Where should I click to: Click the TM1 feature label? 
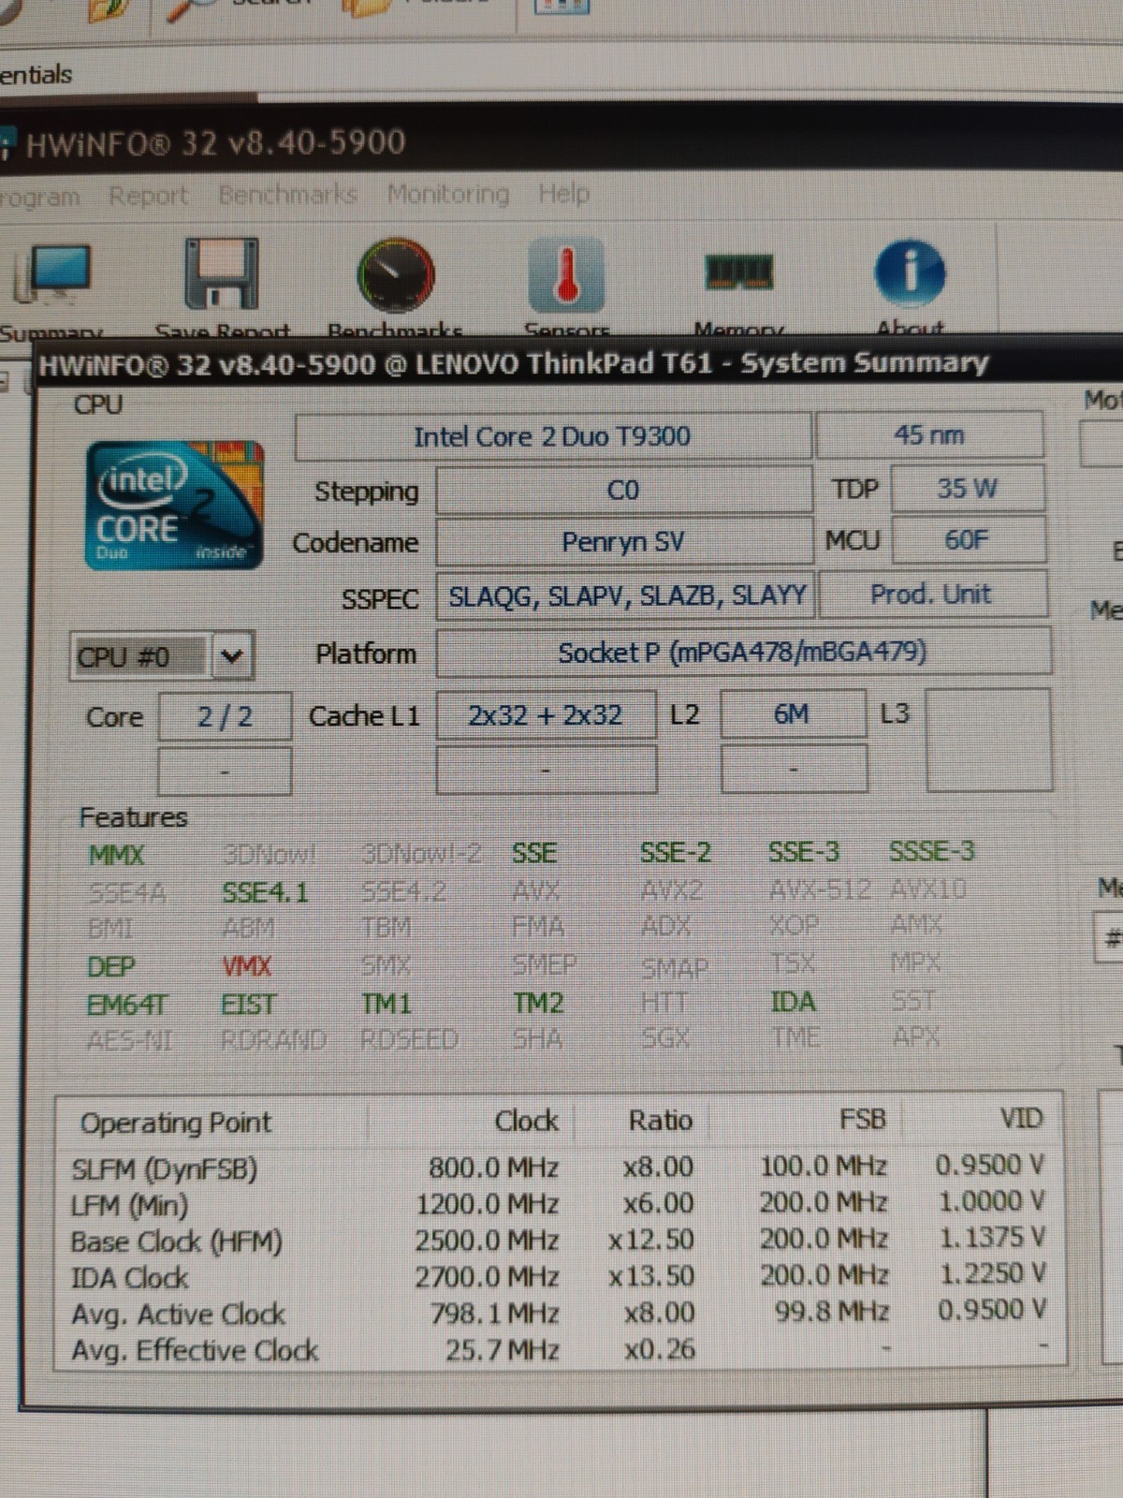(x=386, y=1004)
